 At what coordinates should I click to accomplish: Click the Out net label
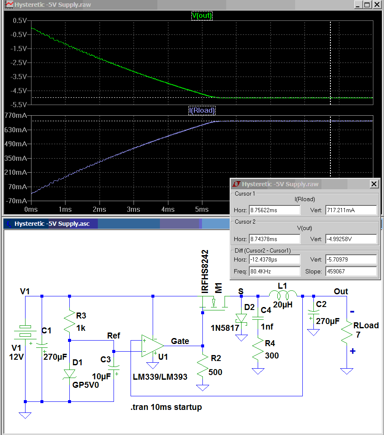coord(341,291)
